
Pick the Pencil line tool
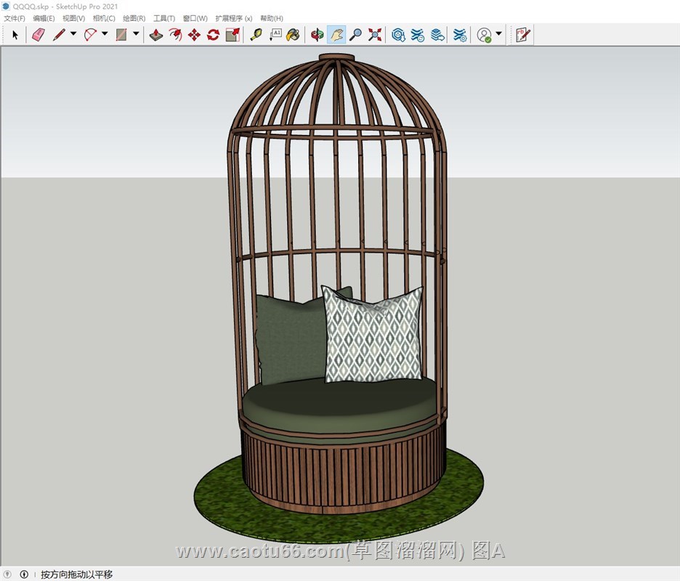59,34
